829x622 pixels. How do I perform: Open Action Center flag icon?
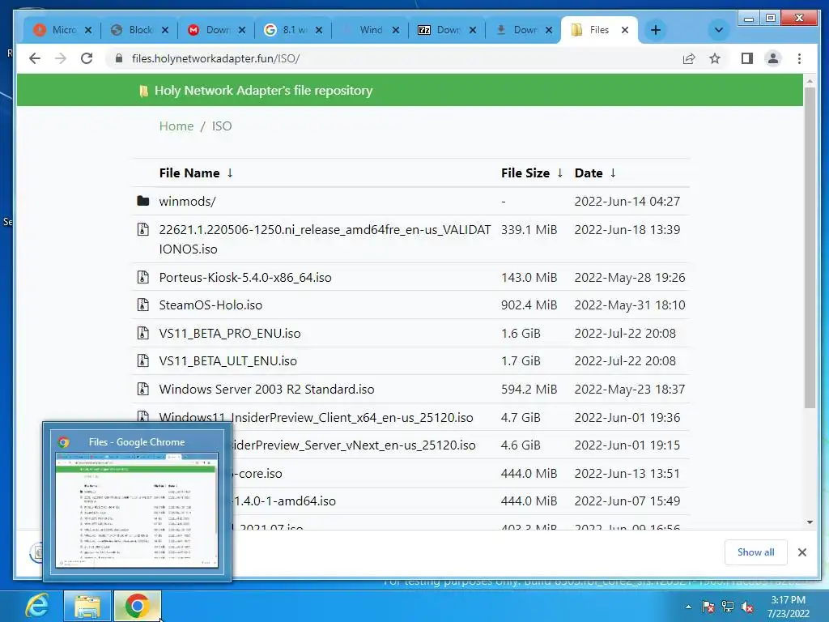(x=708, y=607)
